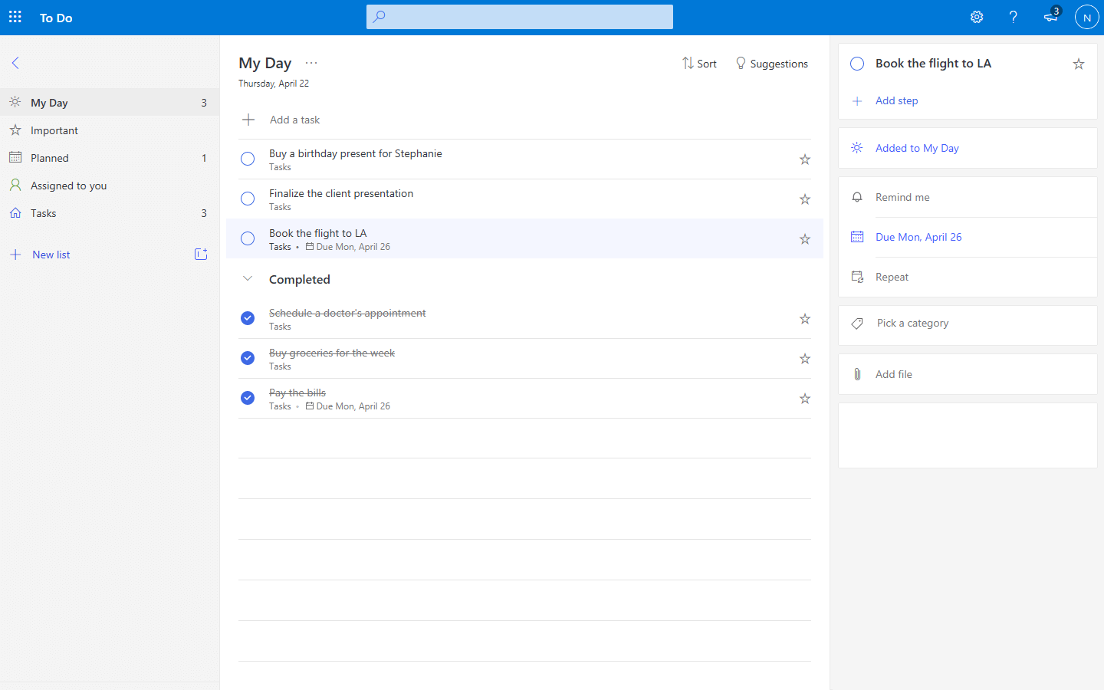Show Suggestions lightbulb panel

772,64
